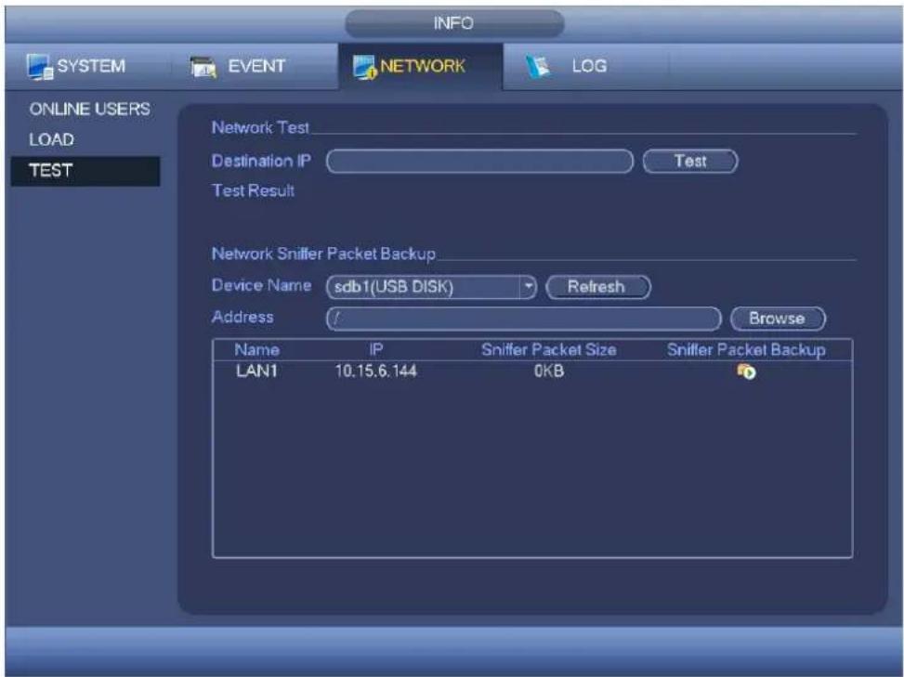The image size is (904, 677).
Task: Click the Name column header
Action: click(256, 350)
